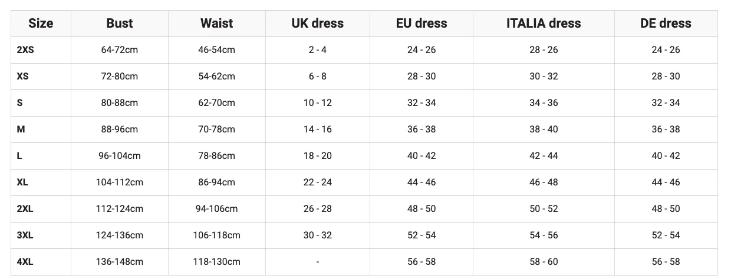731x279 pixels.
Task: Select the 2XS size row label
Action: [x=25, y=50]
